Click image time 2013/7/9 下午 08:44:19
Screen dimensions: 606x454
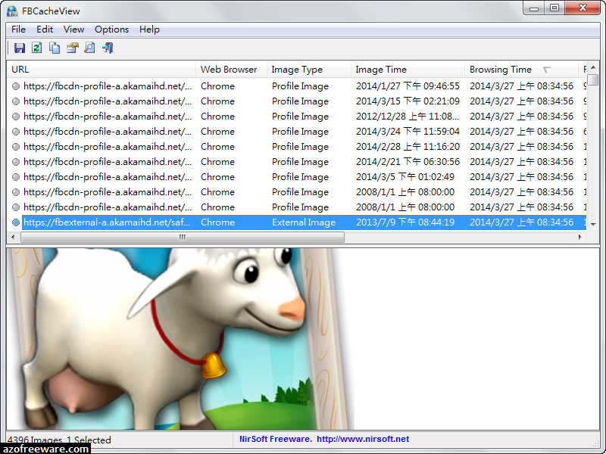405,222
